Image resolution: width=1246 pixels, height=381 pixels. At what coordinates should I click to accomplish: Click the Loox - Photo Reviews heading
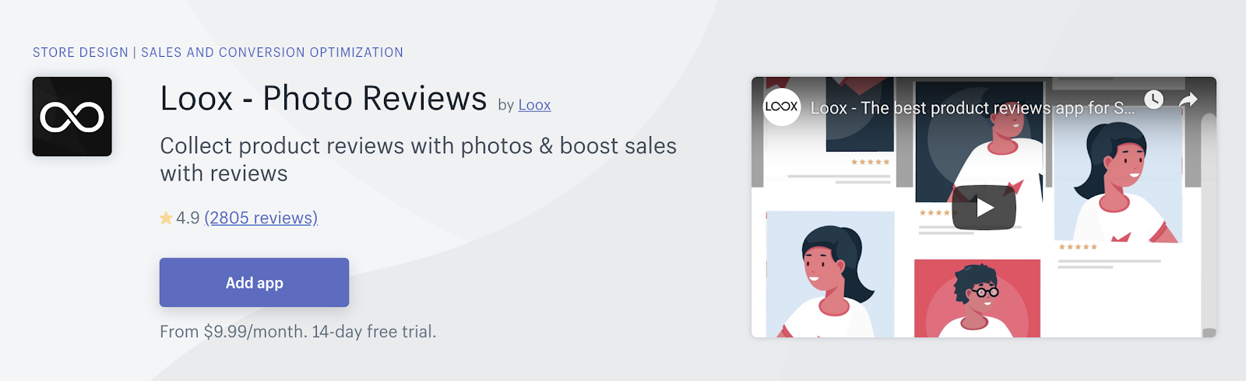(x=323, y=99)
